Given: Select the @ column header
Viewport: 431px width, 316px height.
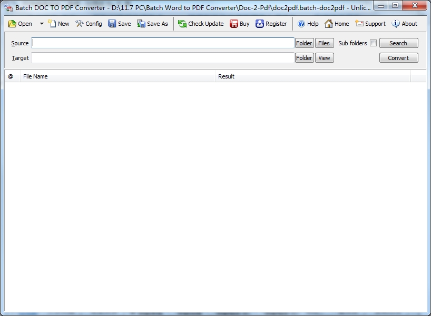Looking at the screenshot, I should (x=12, y=76).
